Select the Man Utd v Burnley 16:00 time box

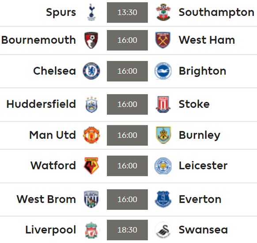pos(127,135)
